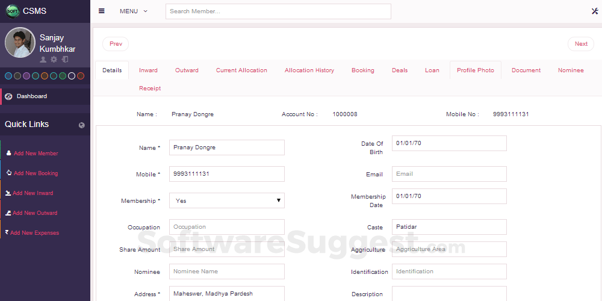Screen dimensions: 602x301
Task: Open the Profile Photo tab
Action: (x=475, y=70)
